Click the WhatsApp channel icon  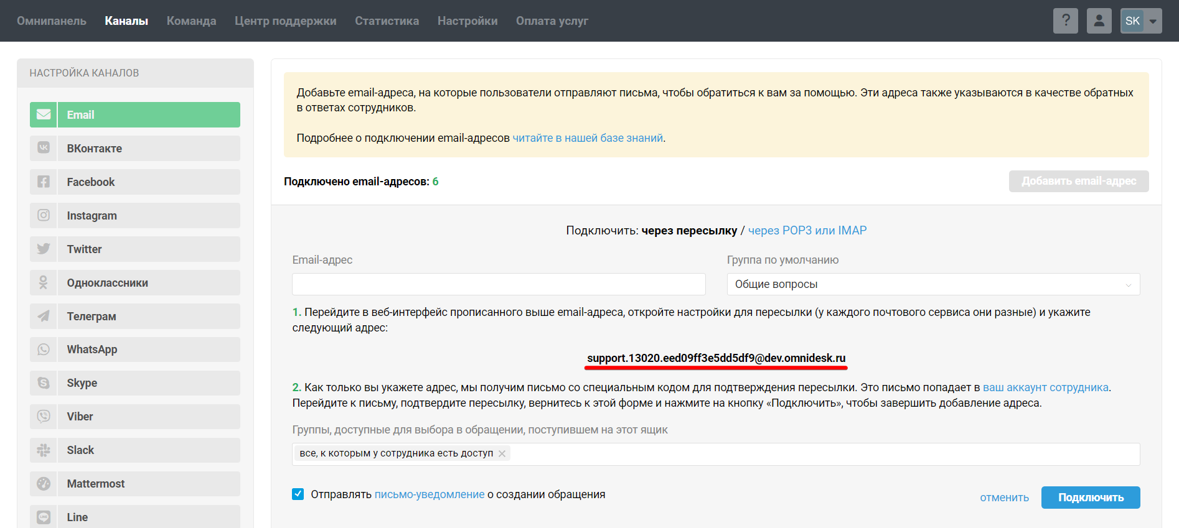44,350
